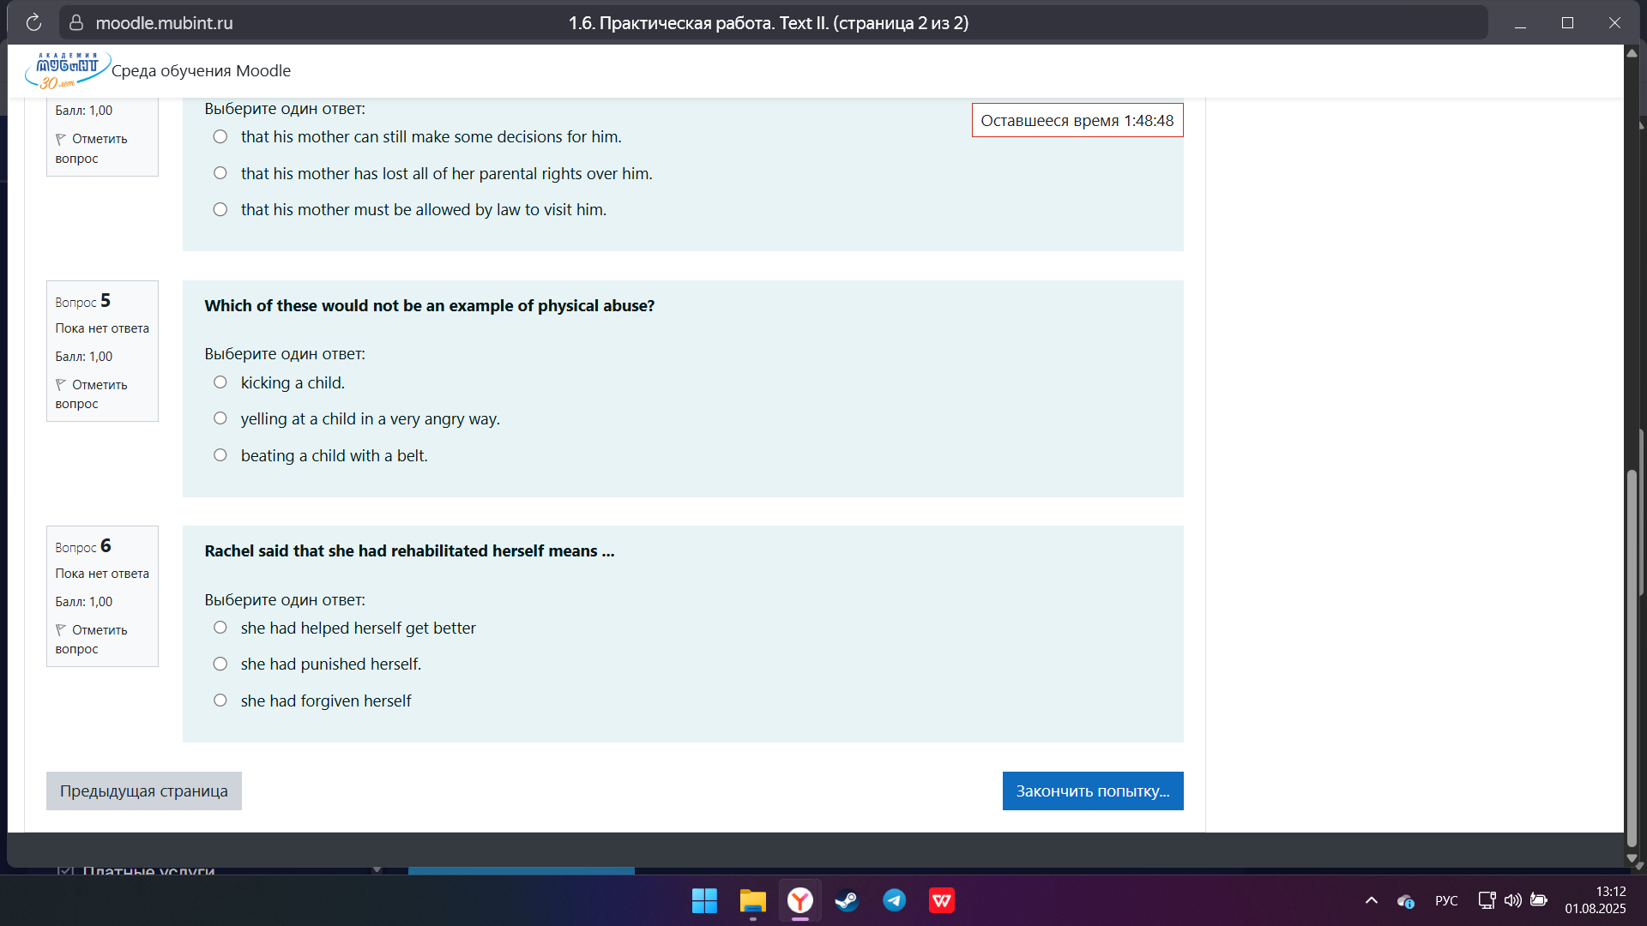This screenshot has width=1647, height=926.
Task: Switch РУС keyboard language indicator
Action: pyautogui.click(x=1446, y=900)
